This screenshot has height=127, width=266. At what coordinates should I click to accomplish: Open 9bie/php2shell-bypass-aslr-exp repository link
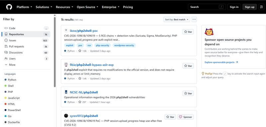[92, 65]
